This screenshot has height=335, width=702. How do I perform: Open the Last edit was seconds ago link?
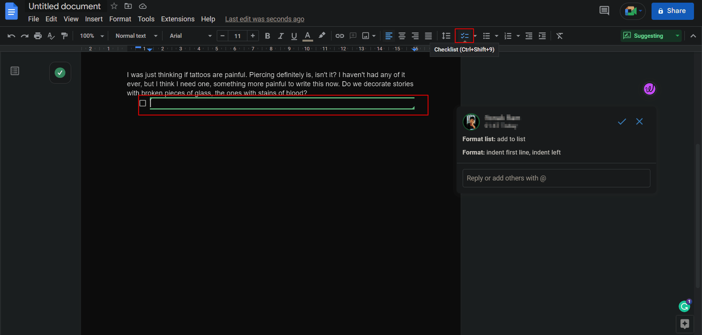click(x=265, y=19)
